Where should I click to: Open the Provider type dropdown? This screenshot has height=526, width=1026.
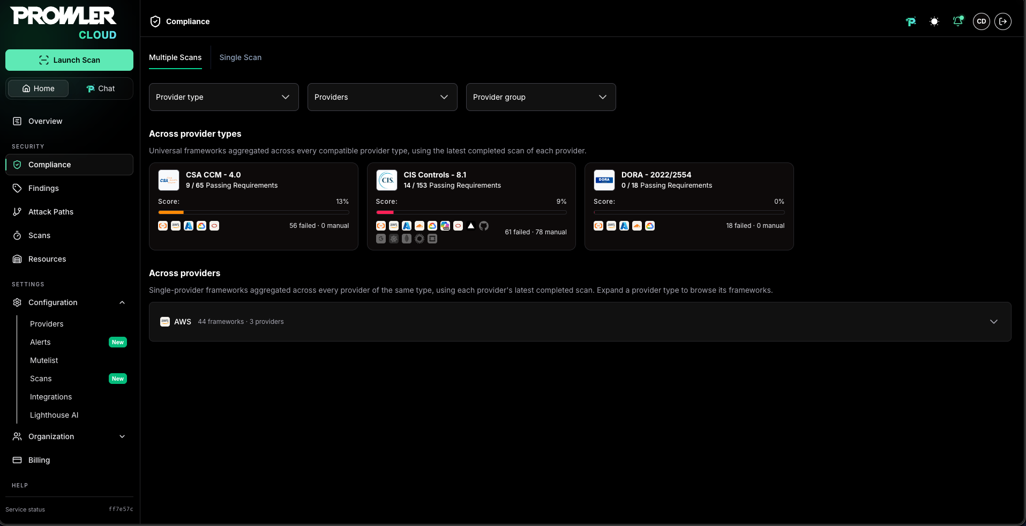(x=224, y=97)
